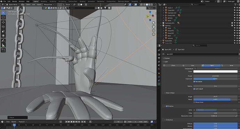
Task: Jump to the timeline start frame
Action: click(66, 122)
